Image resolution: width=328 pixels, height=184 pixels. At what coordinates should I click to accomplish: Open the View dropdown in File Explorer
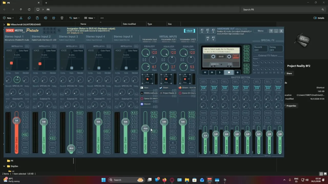click(x=89, y=18)
